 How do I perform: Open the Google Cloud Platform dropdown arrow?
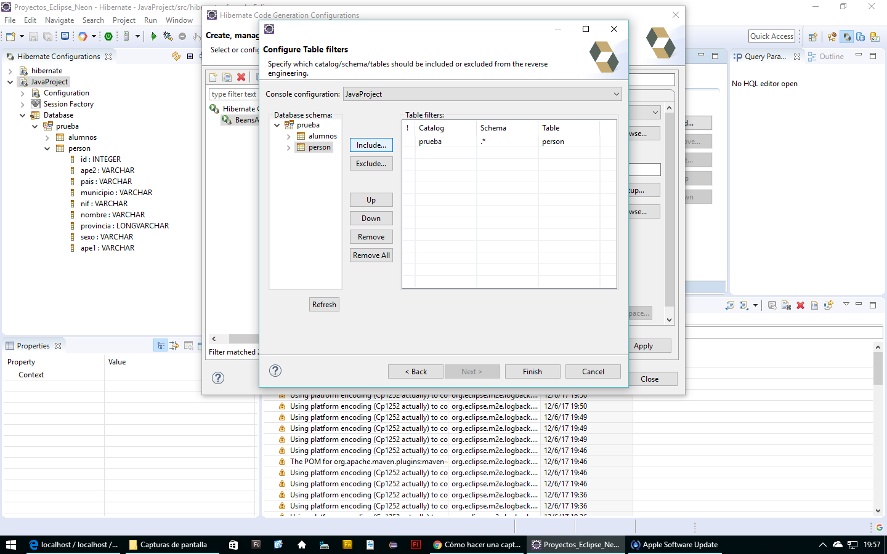[94, 36]
